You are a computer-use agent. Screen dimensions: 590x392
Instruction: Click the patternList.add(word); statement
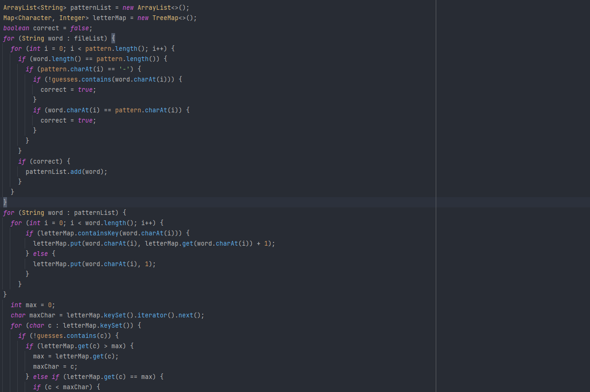[67, 172]
